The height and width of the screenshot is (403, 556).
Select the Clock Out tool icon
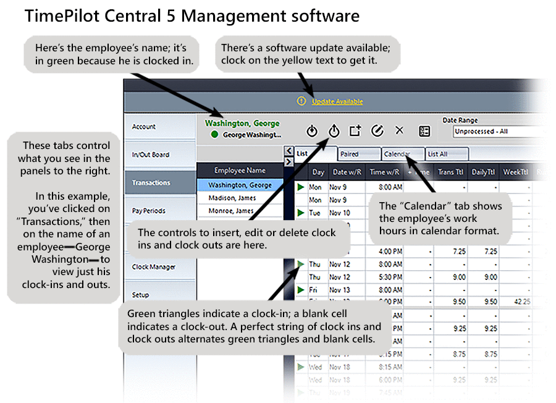(x=334, y=130)
